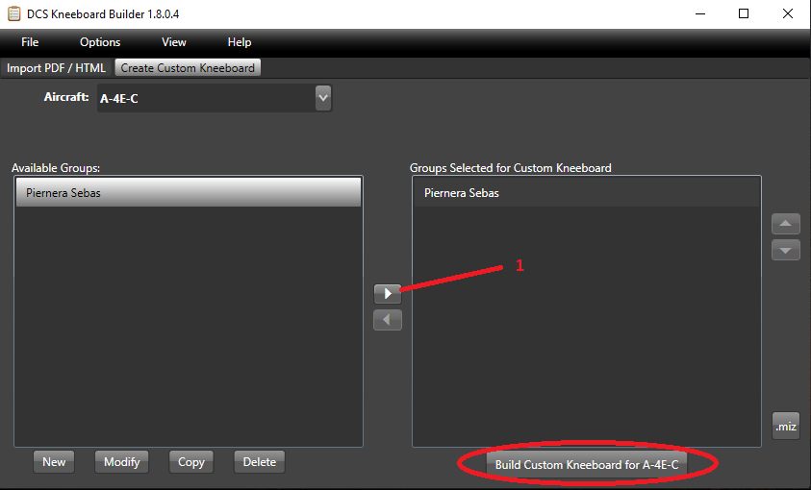Screen dimensions: 811x490
Task: Select Piernera Sebas in Available Groups
Action: click(189, 192)
